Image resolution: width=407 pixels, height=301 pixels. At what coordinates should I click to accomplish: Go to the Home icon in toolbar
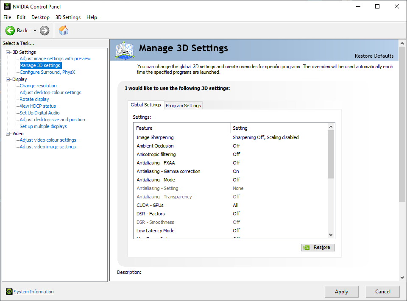pyautogui.click(x=64, y=31)
